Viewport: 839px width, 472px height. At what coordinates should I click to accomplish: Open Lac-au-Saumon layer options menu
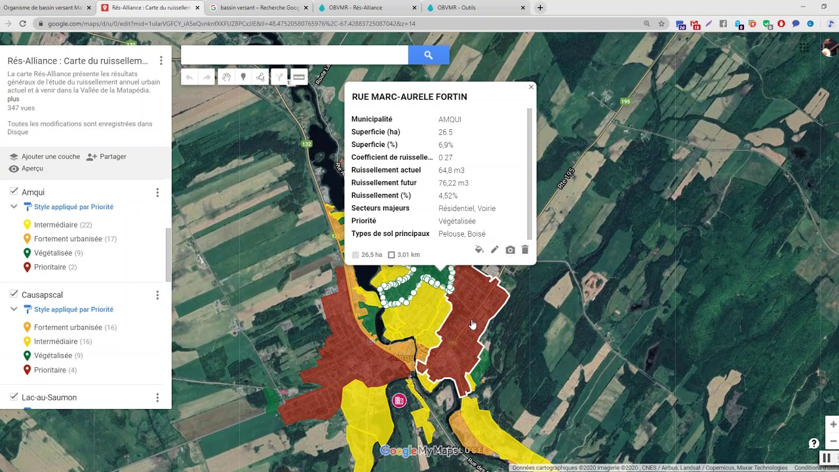(157, 397)
